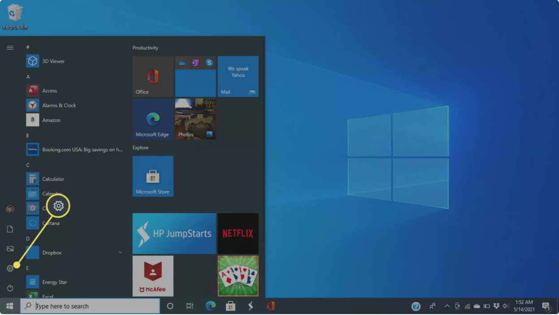Open the Documents icon in Start sidebar
The width and height of the screenshot is (559, 315).
(10, 229)
